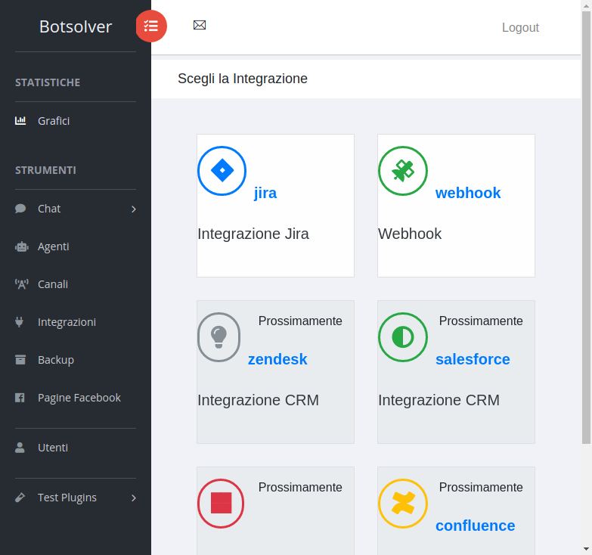The width and height of the screenshot is (592, 555).
Task: Go to Canali in the sidebar
Action: click(53, 284)
